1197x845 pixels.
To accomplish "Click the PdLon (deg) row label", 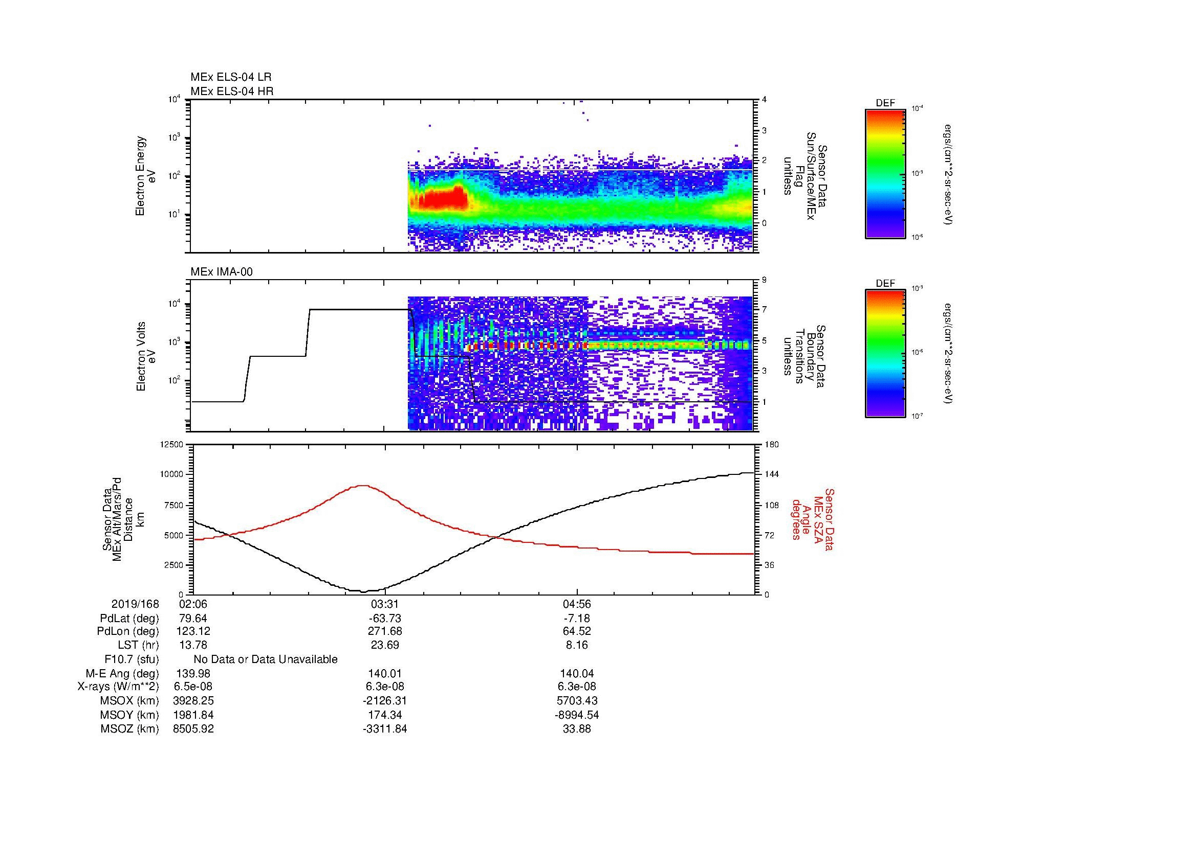I will click(128, 631).
